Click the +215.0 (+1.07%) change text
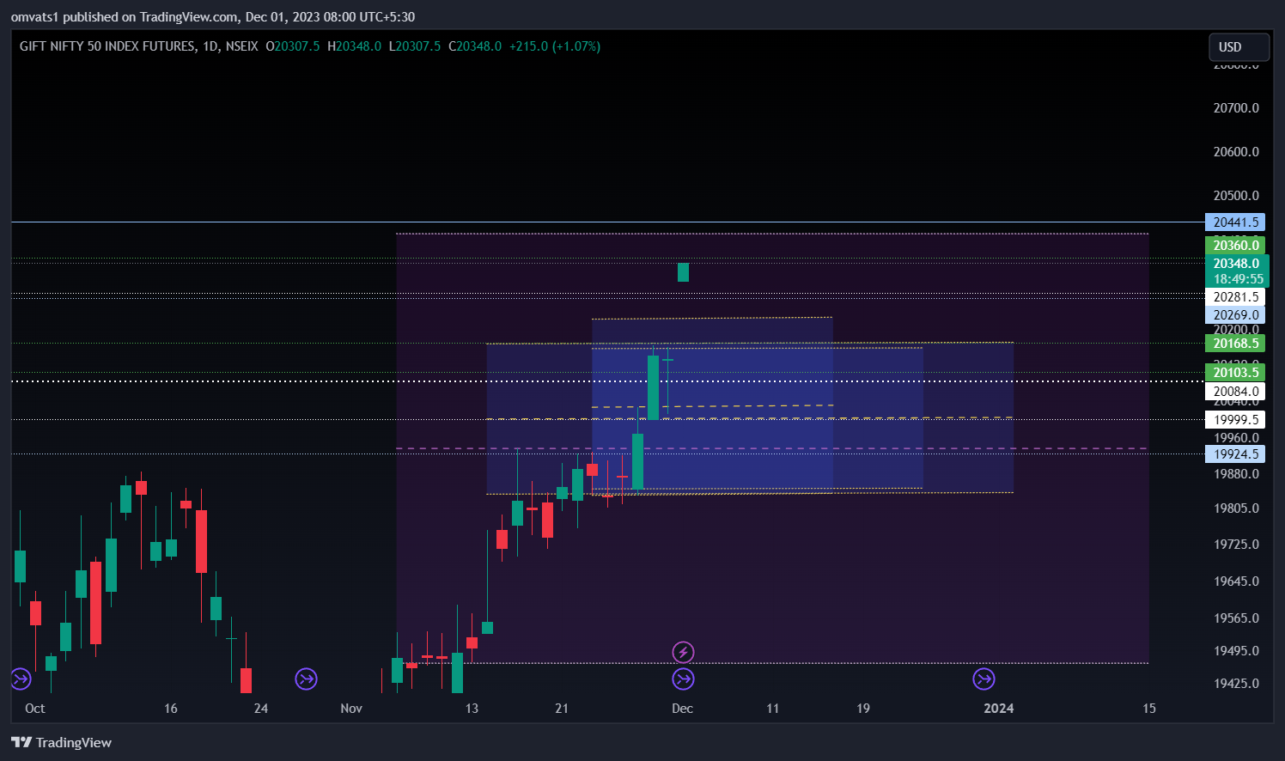The width and height of the screenshot is (1285, 761). (555, 46)
